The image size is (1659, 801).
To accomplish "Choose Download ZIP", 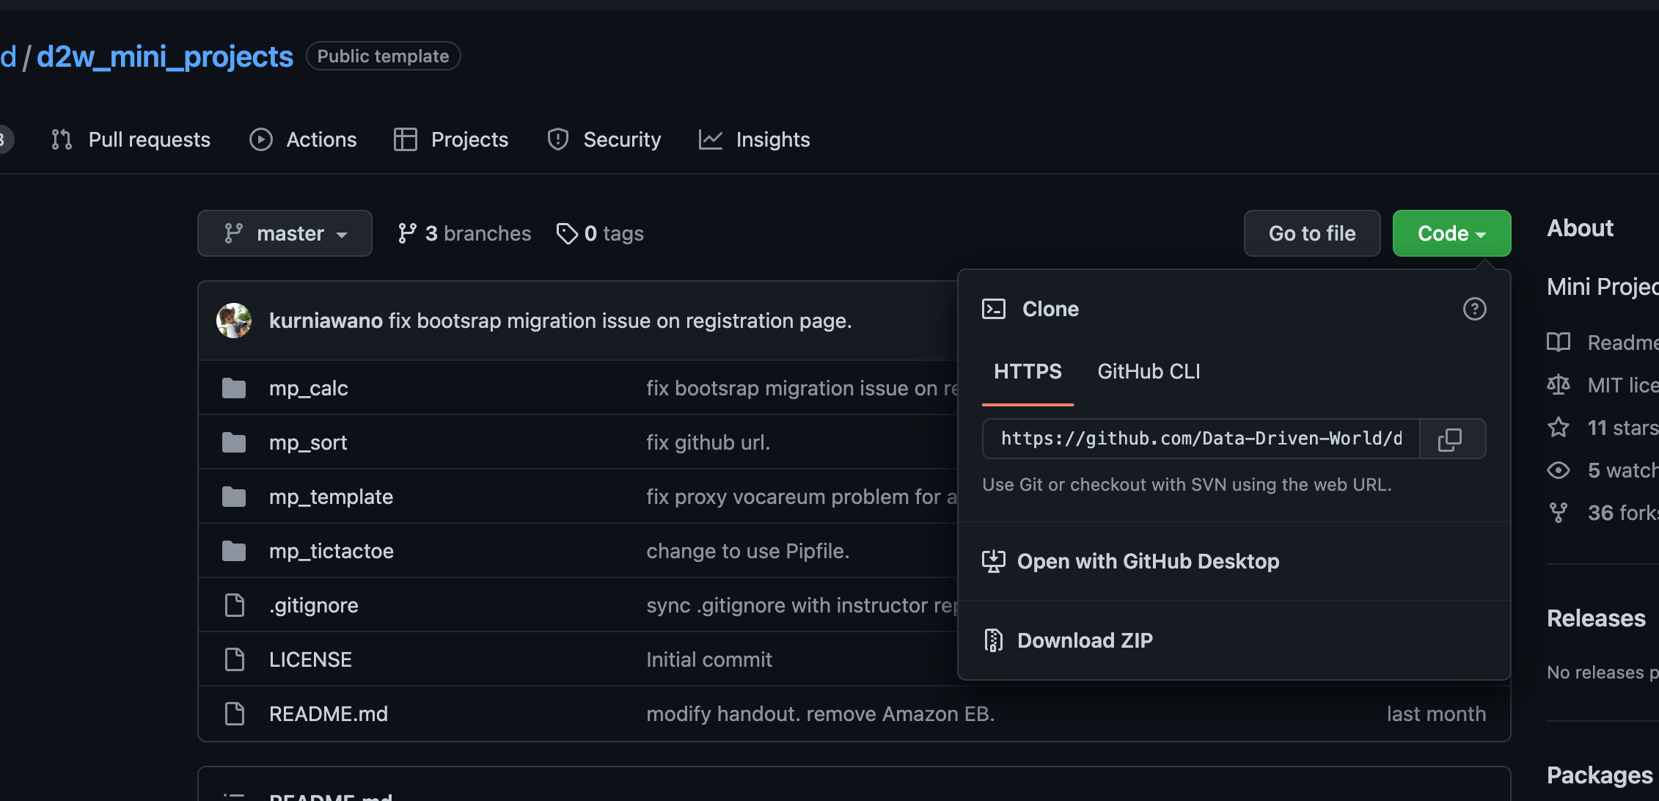I will (x=1085, y=640).
